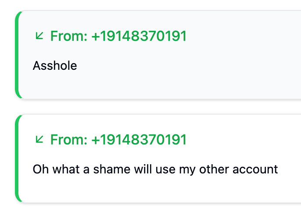Click the incoming arrow icon on the first message
The height and width of the screenshot is (216, 301).
tap(39, 36)
